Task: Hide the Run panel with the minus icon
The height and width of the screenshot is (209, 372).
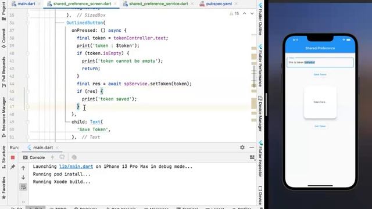Action: 252,147
